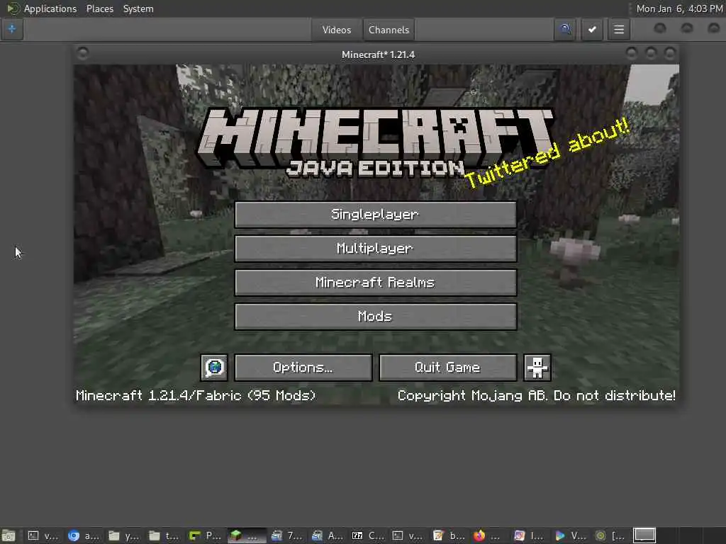Open the folder taskbar item labeled y...
The image size is (726, 544).
tap(124, 535)
